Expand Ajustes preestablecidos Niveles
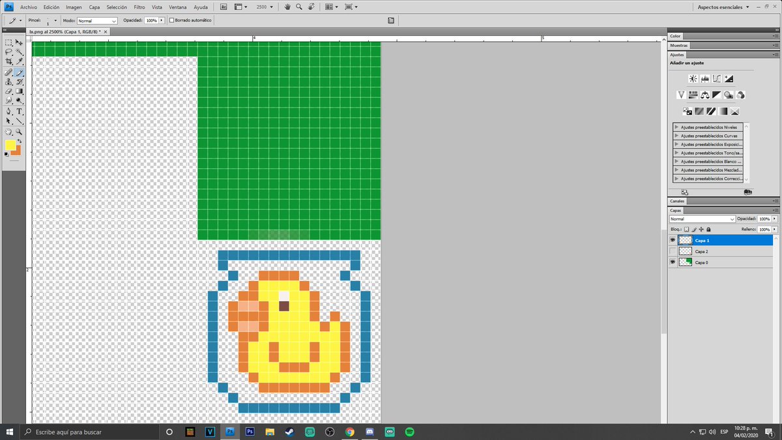The image size is (782, 440). (676, 127)
